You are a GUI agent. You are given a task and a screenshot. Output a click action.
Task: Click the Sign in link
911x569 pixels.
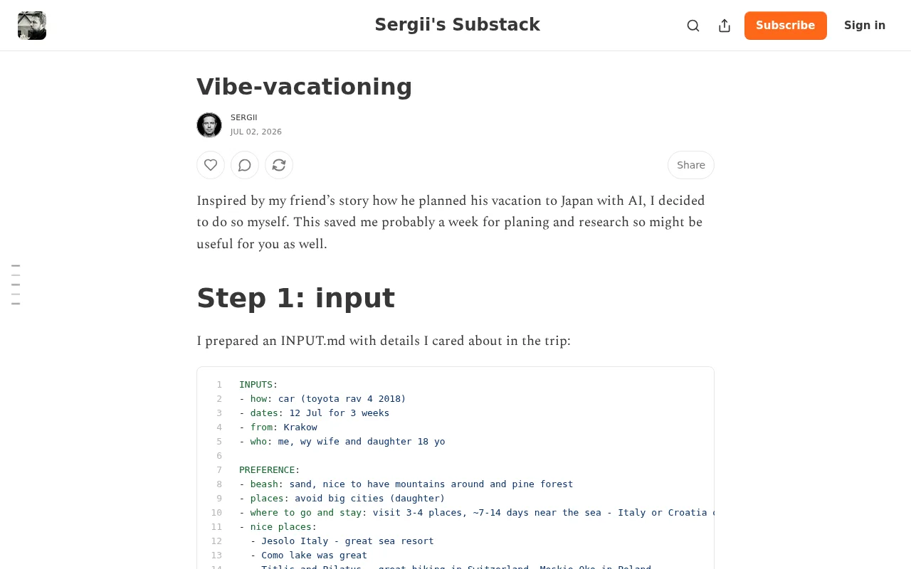coord(865,26)
